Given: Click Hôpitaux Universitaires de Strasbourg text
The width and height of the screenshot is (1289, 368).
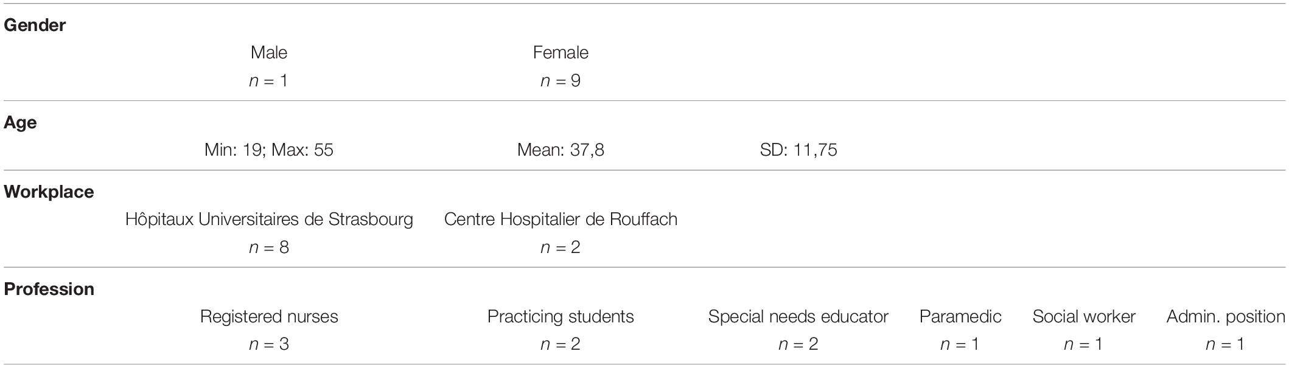Looking at the screenshot, I should [x=269, y=219].
